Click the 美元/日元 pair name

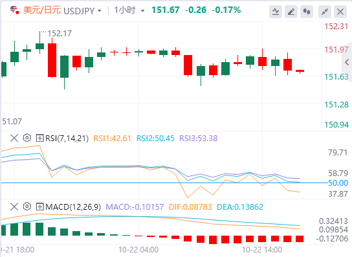[x=42, y=10]
